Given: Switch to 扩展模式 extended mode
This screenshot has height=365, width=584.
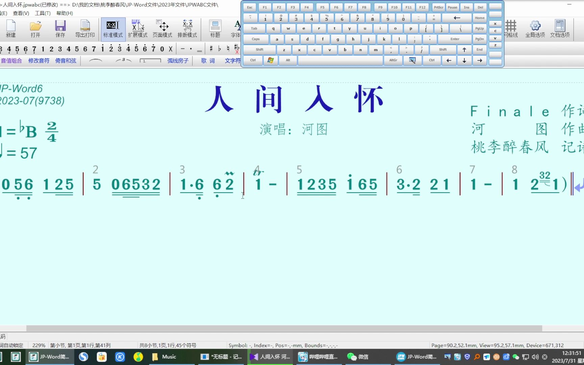Looking at the screenshot, I should pos(138,29).
